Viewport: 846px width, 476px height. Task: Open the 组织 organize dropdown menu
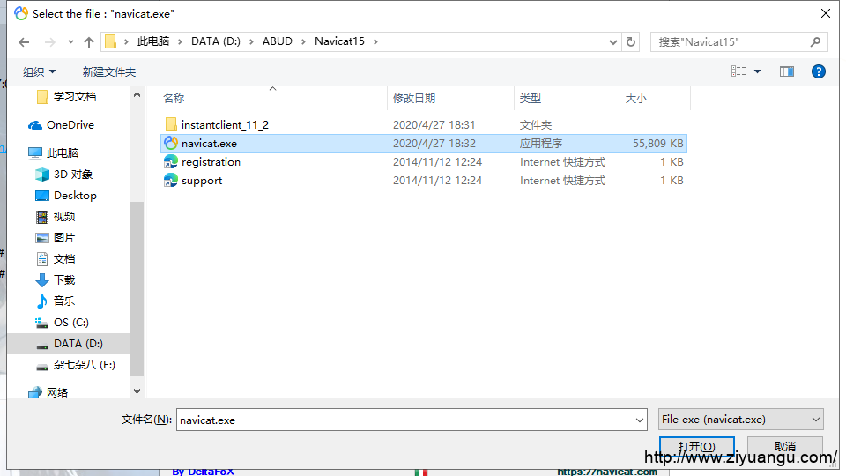click(x=39, y=71)
